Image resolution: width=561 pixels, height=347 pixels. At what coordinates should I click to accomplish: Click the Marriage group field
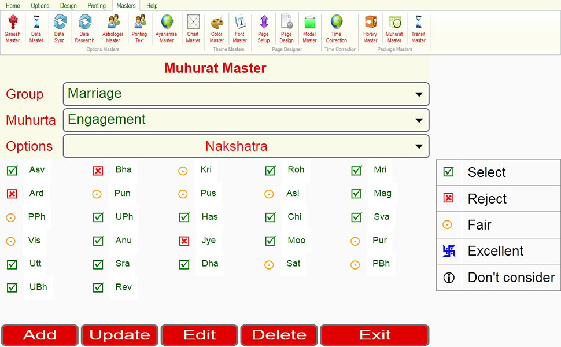click(x=246, y=94)
